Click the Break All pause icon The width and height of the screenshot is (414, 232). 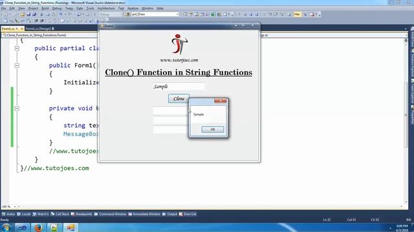pos(245,14)
